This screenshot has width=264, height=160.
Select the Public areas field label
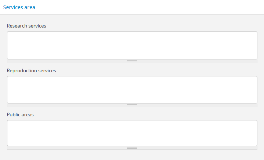point(20,114)
